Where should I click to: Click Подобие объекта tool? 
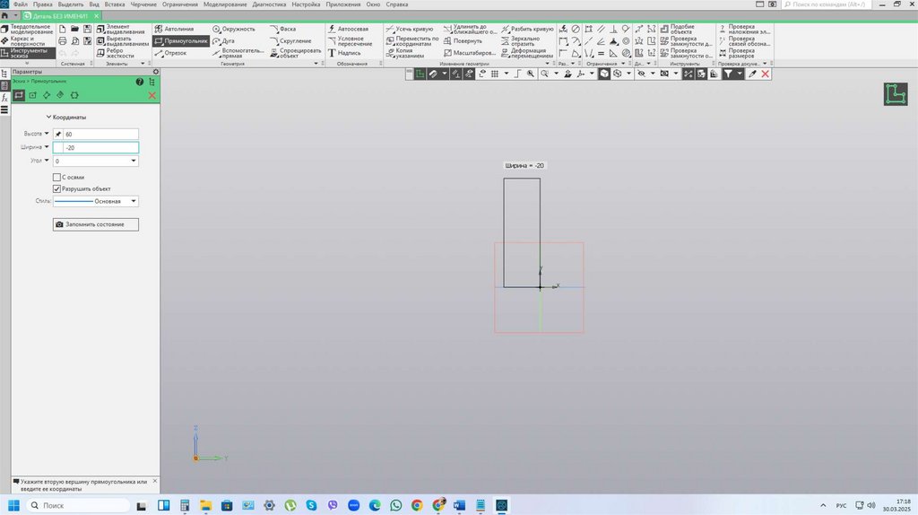click(x=678, y=29)
